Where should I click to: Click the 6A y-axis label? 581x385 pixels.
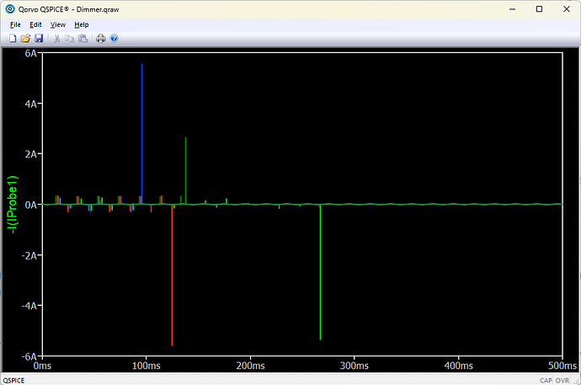tap(32, 53)
